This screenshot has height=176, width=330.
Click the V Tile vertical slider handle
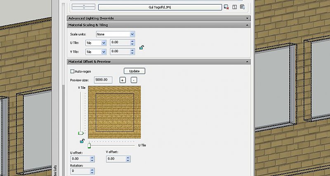pyautogui.click(x=81, y=133)
